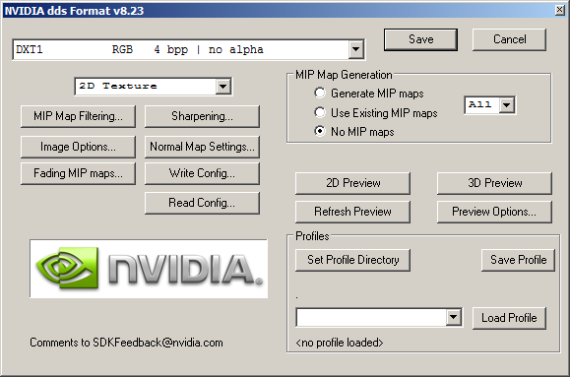
Task: Click the Profiles group label
Action: pyautogui.click(x=312, y=236)
